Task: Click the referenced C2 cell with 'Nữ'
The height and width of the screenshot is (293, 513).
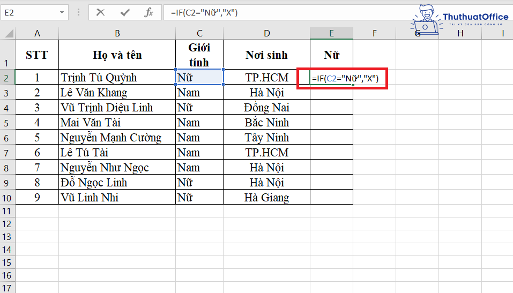Action: pyautogui.click(x=199, y=77)
